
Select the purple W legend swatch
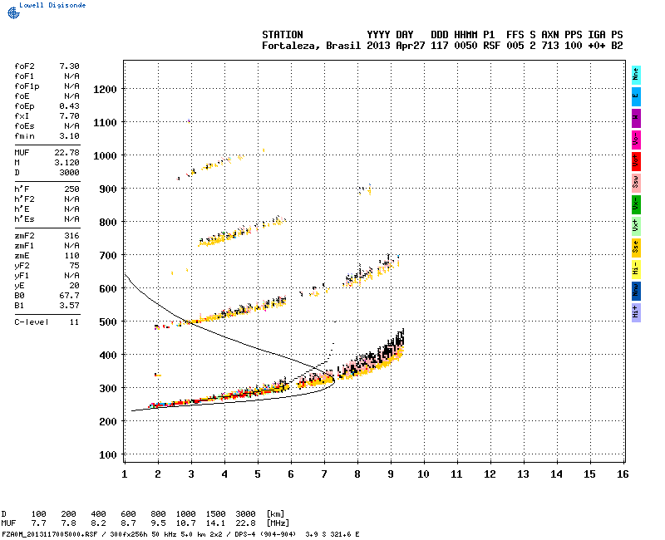(636, 118)
